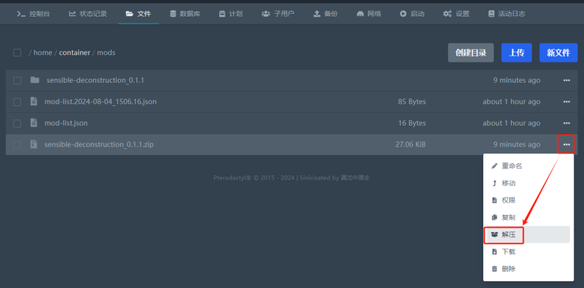Open the 控制台 console tab

click(x=33, y=13)
